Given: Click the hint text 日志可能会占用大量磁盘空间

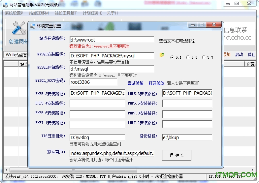Looking at the screenshot, I should click(95, 144).
